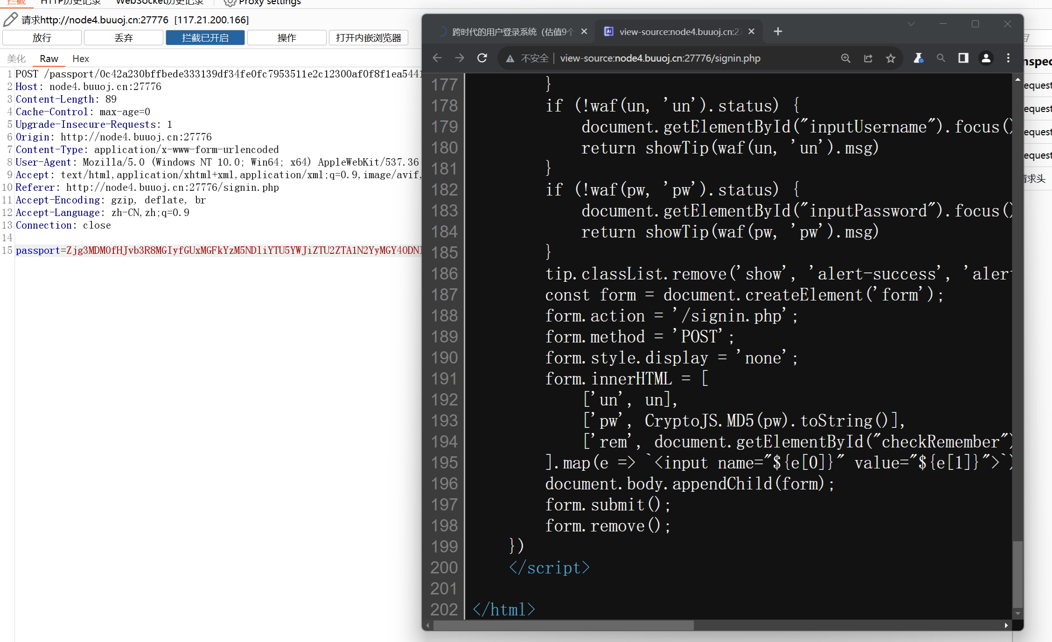1052x642 pixels.
Task: Open the zoom magnifier in address bar
Action: pos(845,58)
